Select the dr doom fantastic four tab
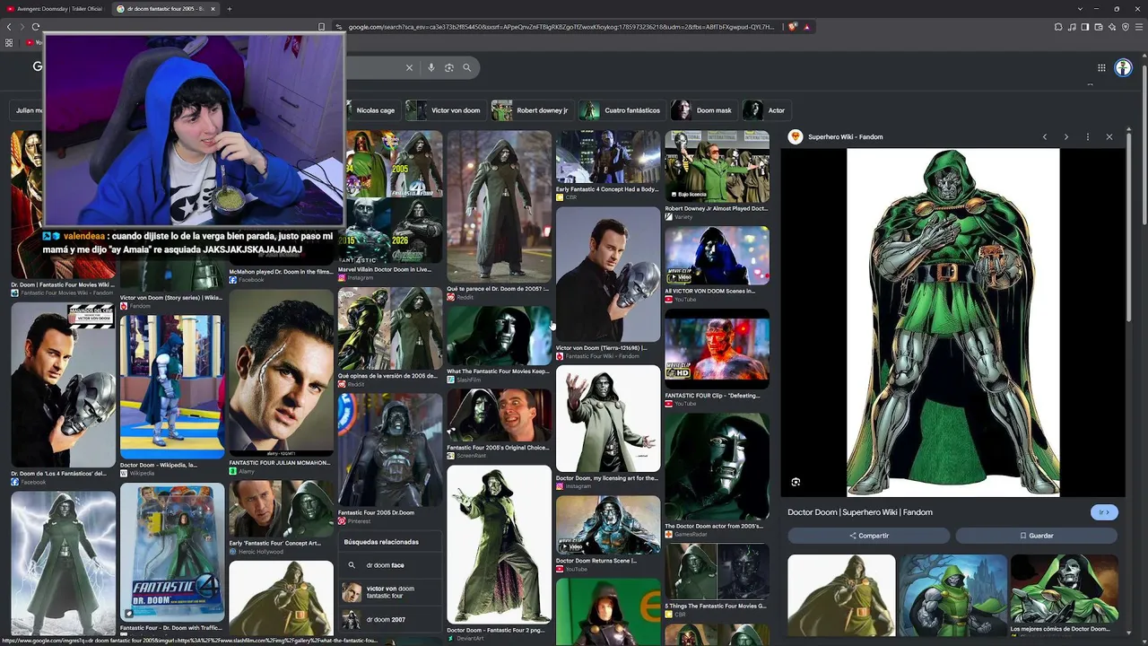The width and height of the screenshot is (1148, 646). [x=164, y=9]
